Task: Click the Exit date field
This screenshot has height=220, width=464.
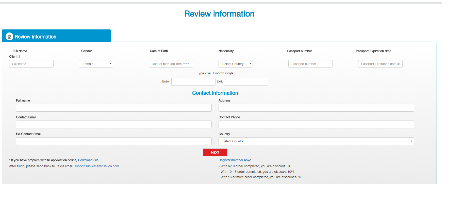Action: tap(245, 82)
